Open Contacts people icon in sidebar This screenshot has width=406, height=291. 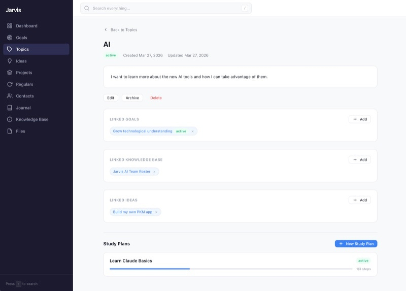pyautogui.click(x=10, y=96)
